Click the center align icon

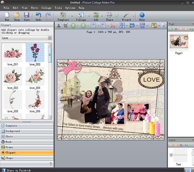pos(122,25)
